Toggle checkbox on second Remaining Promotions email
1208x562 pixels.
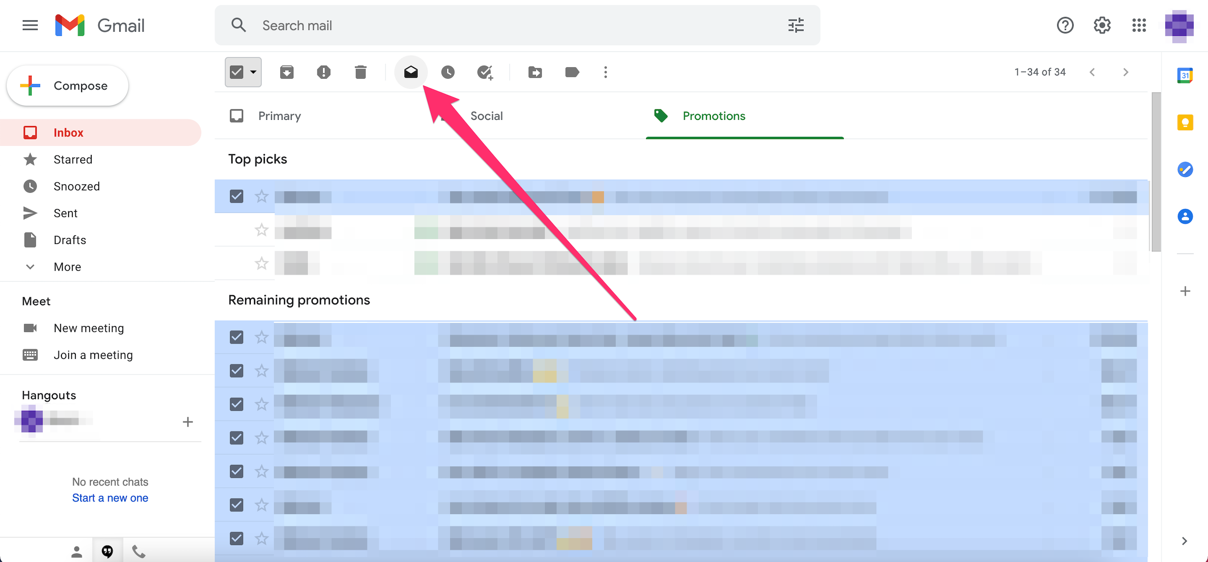[x=236, y=370]
